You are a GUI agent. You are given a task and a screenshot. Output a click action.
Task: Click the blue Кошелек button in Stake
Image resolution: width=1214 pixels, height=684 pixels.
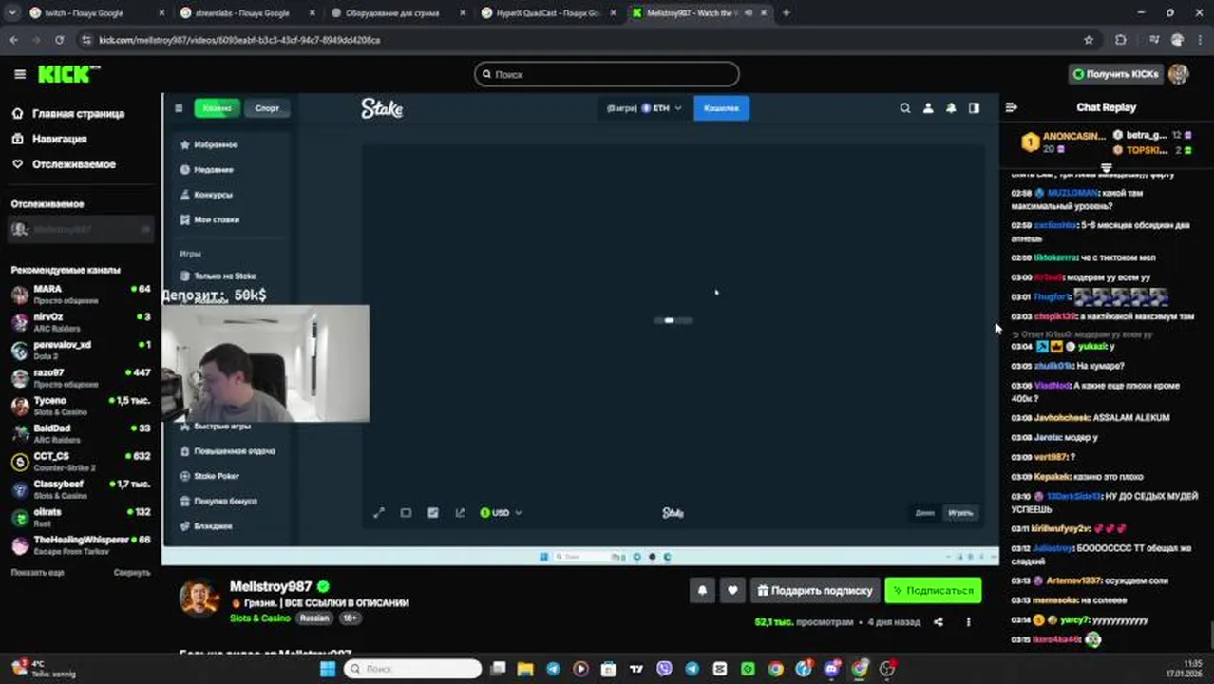coord(721,108)
